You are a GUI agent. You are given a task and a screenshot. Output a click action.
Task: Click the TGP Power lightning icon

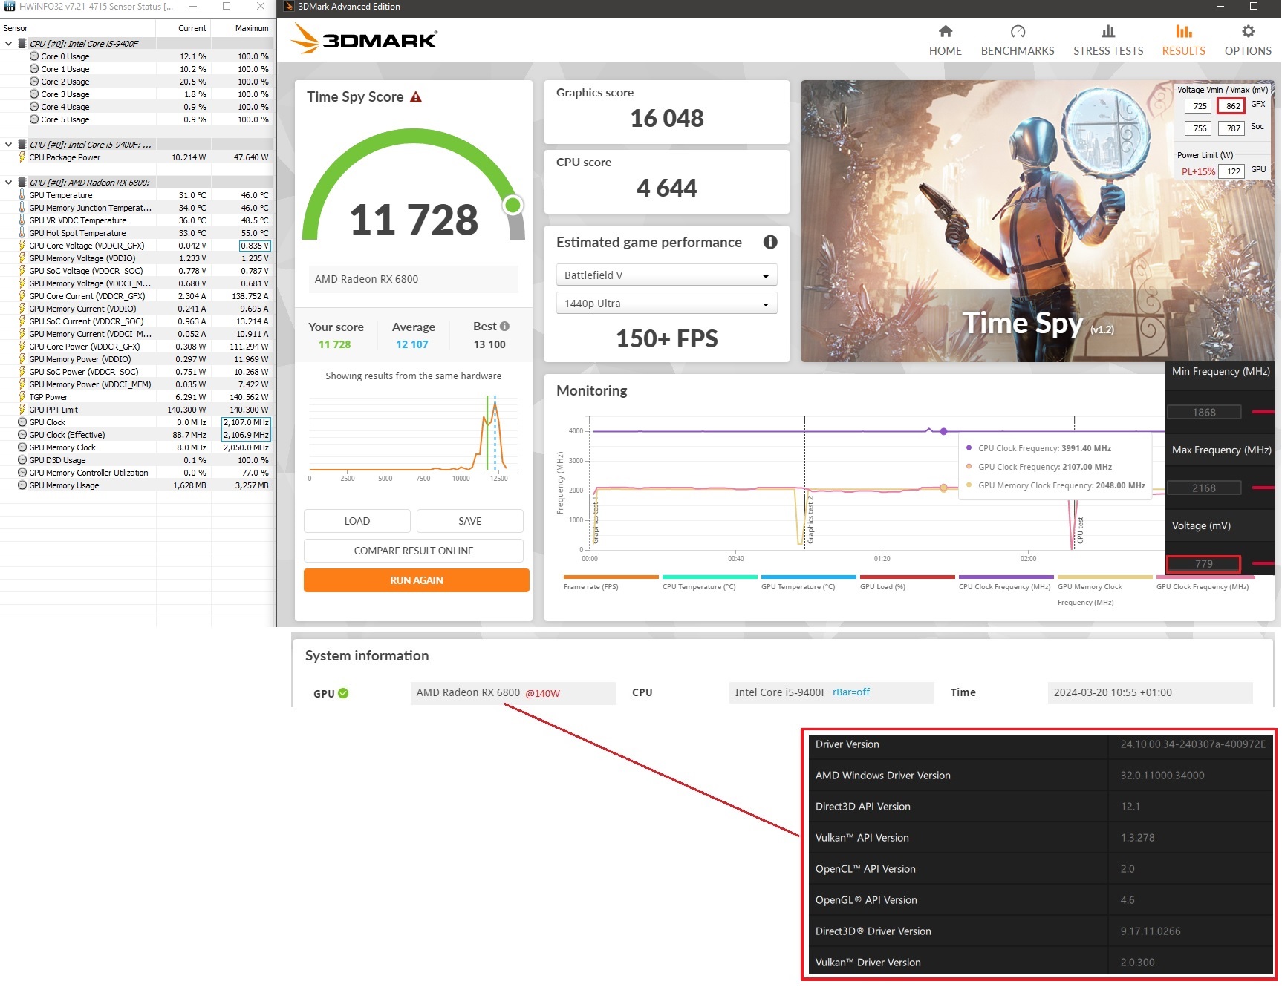(22, 397)
